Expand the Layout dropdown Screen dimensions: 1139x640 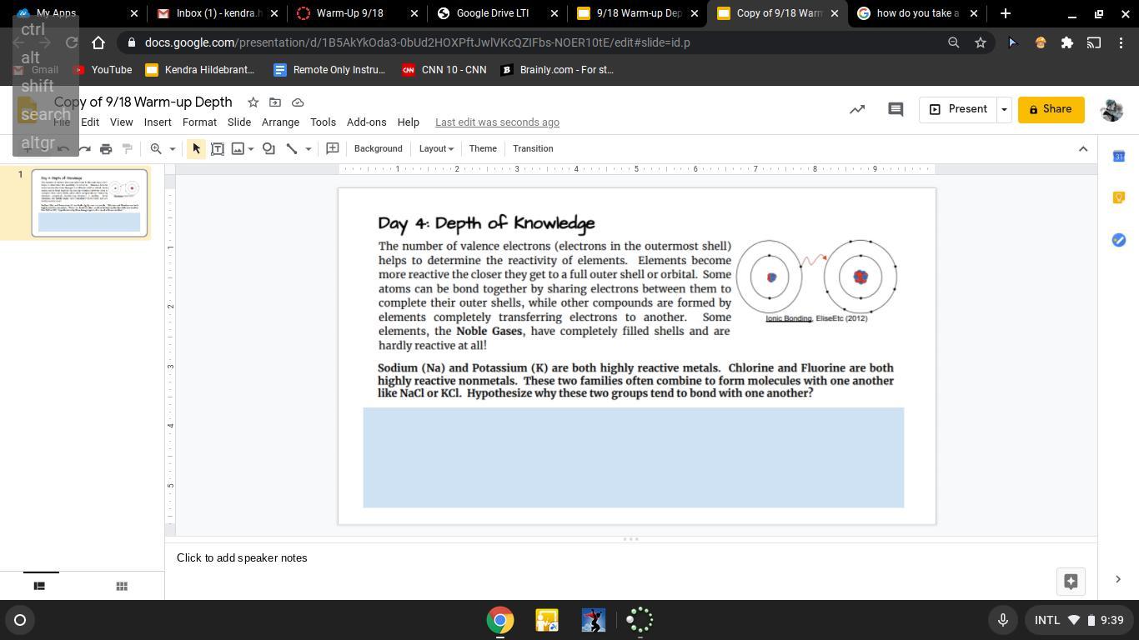436,149
